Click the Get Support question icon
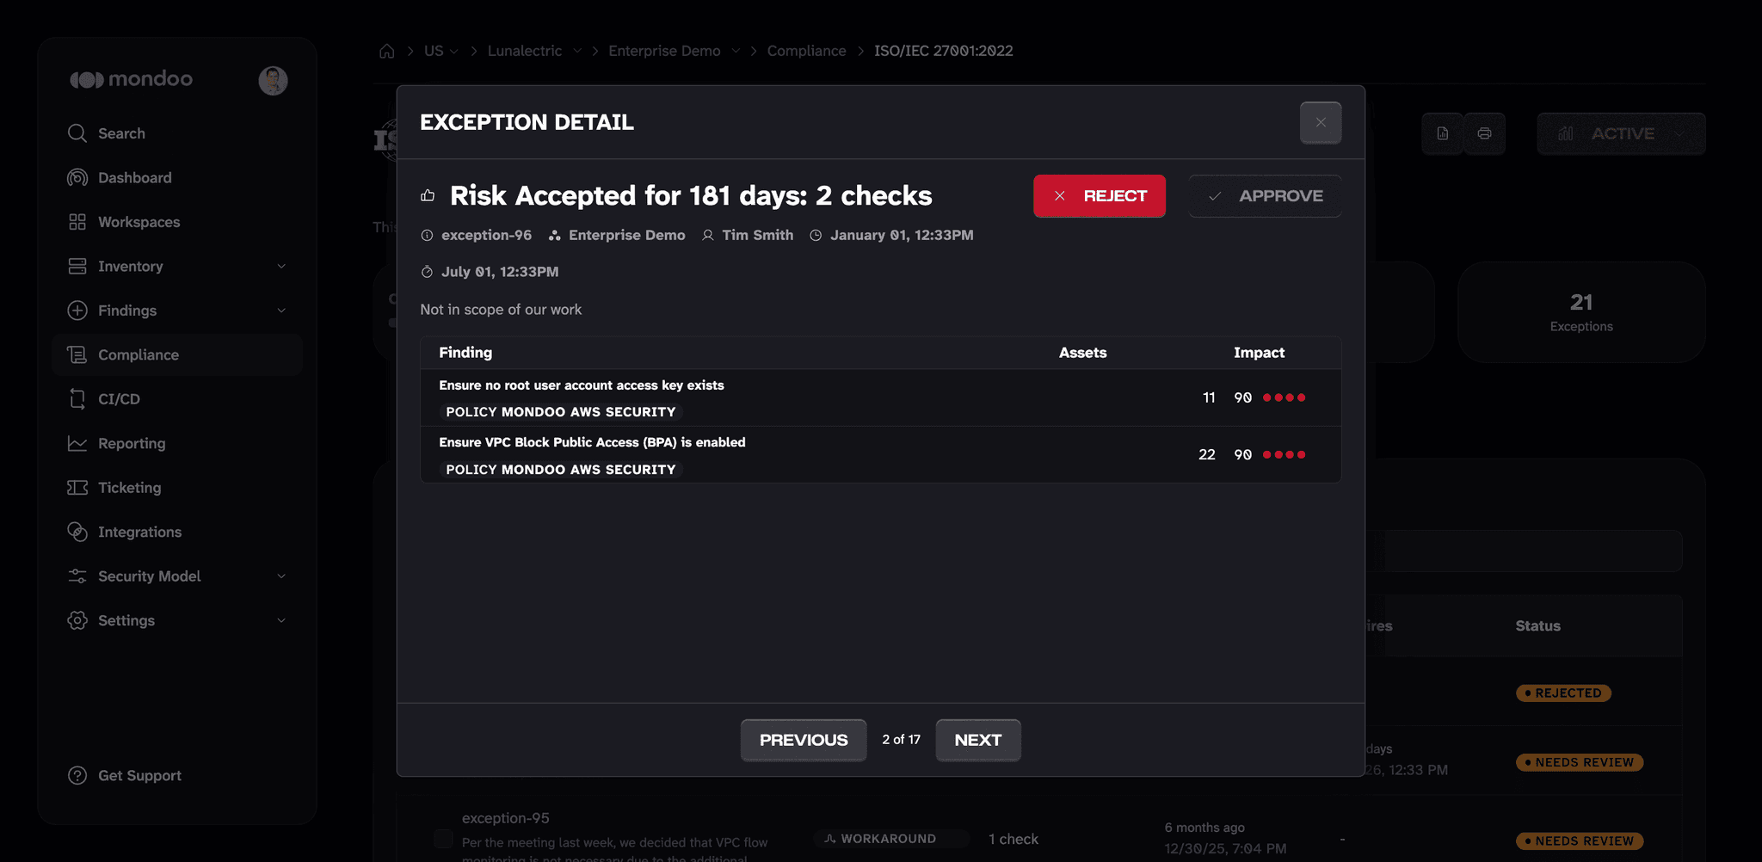The width and height of the screenshot is (1762, 862). click(x=77, y=775)
